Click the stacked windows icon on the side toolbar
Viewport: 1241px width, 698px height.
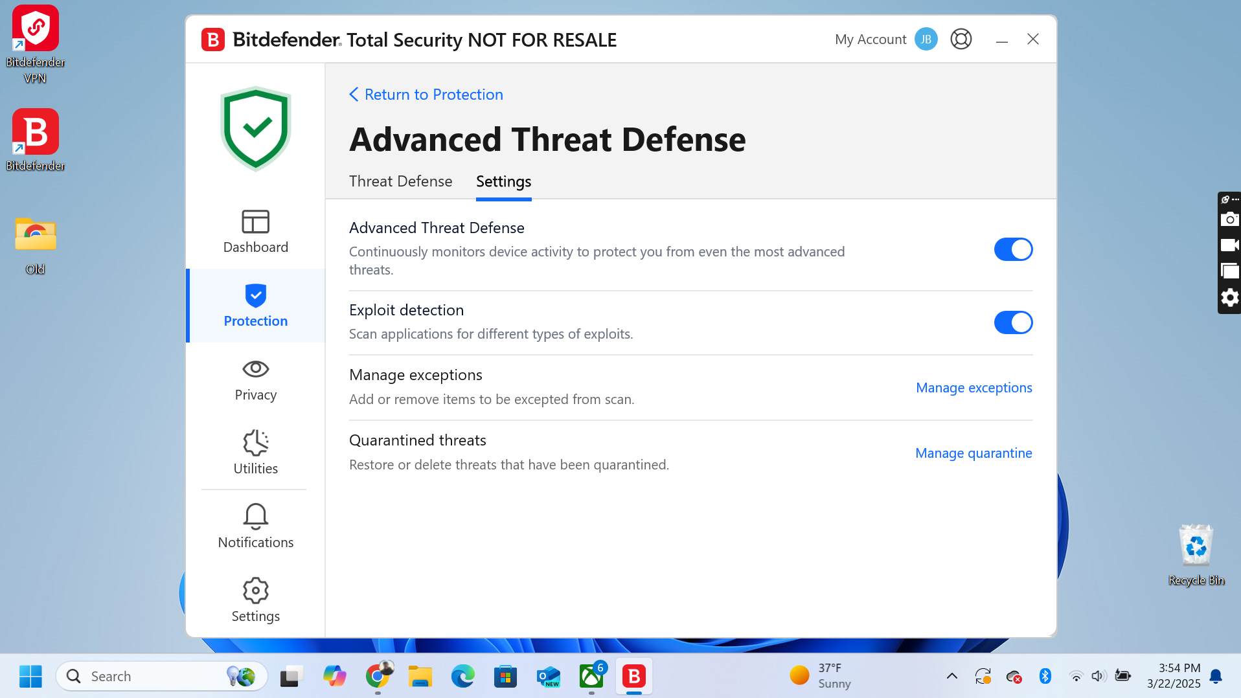click(x=1229, y=271)
